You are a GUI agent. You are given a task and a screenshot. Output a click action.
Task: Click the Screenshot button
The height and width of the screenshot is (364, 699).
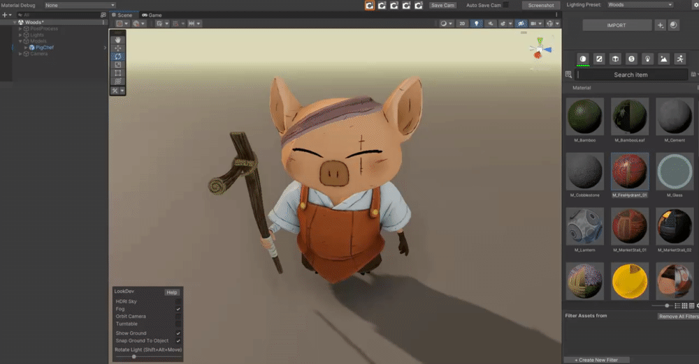pos(541,6)
